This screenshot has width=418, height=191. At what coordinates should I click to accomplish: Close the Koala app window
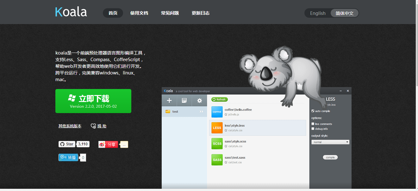pyautogui.click(x=348, y=91)
